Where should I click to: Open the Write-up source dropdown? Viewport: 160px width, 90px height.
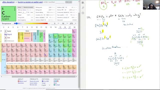pyautogui.click(x=30, y=10)
